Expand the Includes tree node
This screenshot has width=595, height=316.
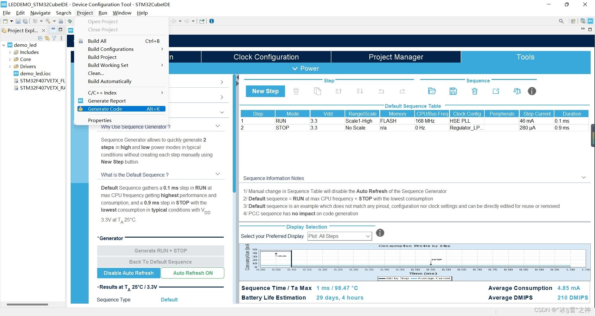coord(10,52)
